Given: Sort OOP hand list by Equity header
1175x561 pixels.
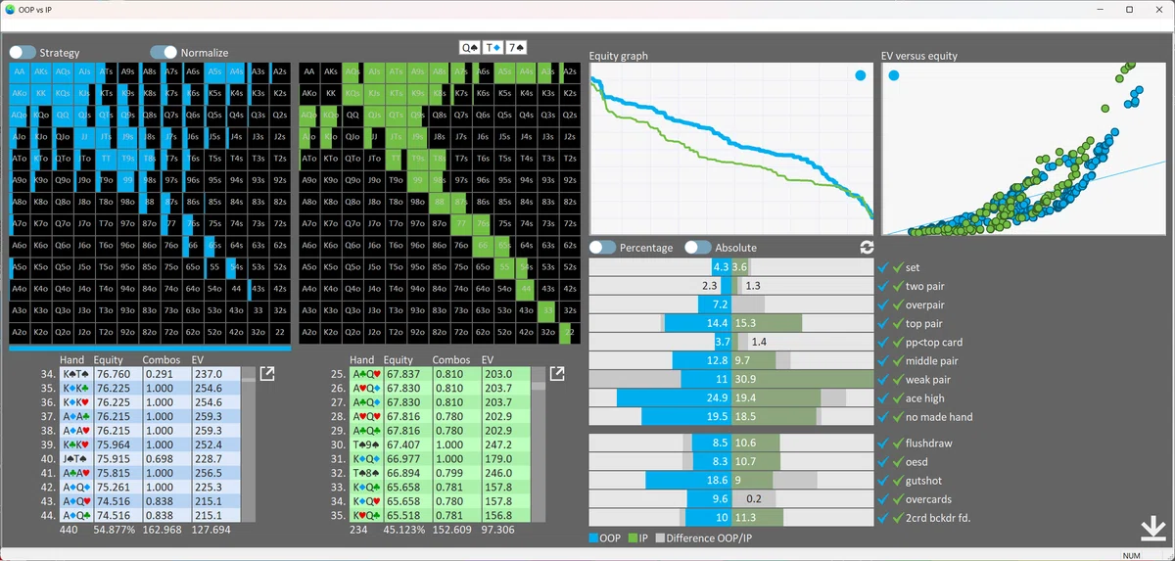Looking at the screenshot, I should (109, 360).
